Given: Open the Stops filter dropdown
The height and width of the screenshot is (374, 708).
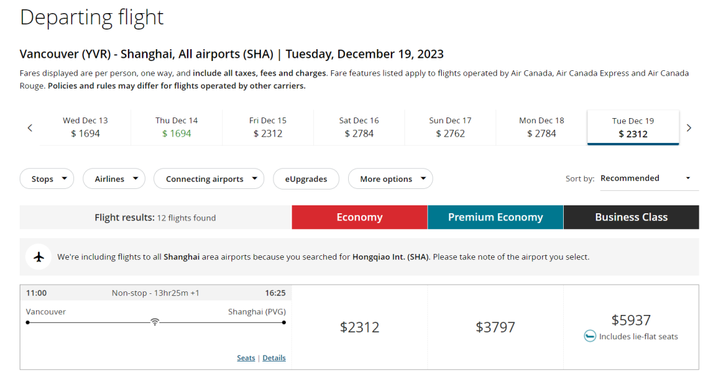Looking at the screenshot, I should (x=47, y=179).
